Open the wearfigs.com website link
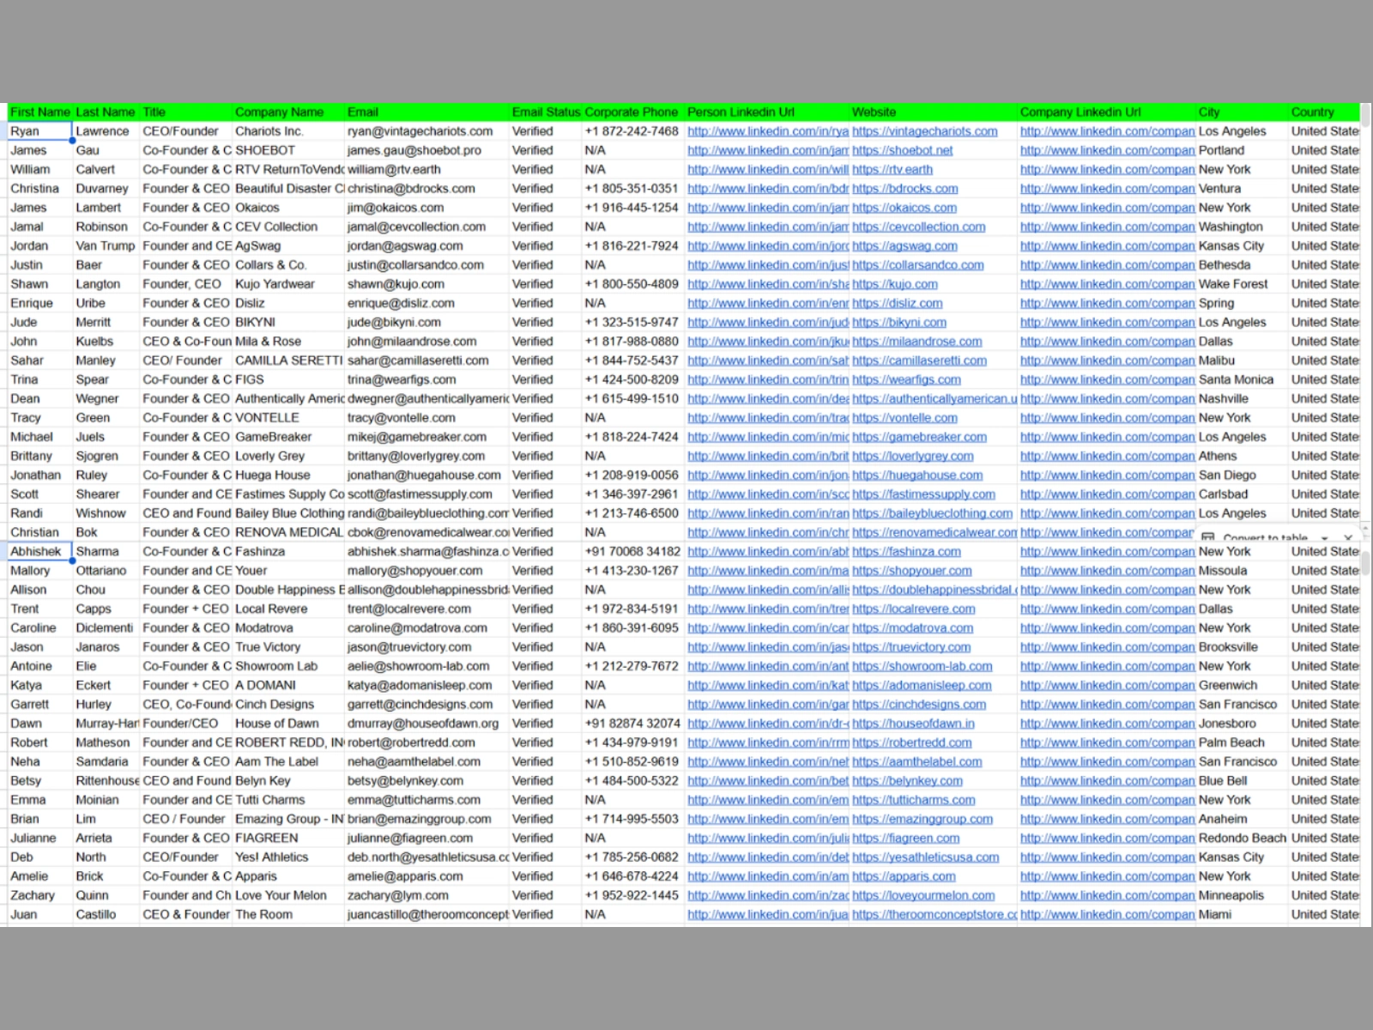This screenshot has height=1030, width=1373. click(906, 379)
